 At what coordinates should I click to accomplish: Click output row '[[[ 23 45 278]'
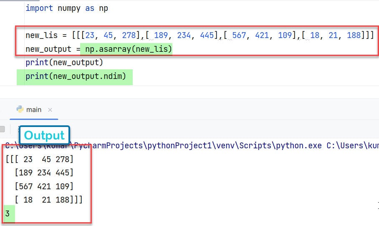point(39,159)
